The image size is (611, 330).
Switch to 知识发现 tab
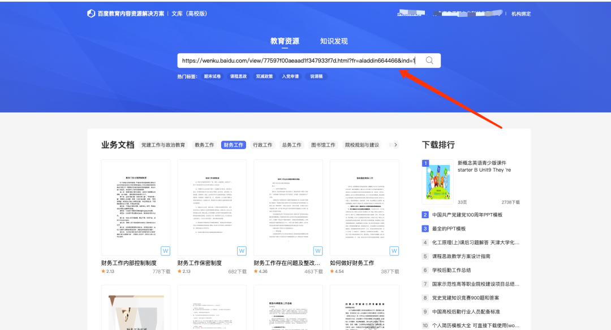pyautogui.click(x=334, y=41)
